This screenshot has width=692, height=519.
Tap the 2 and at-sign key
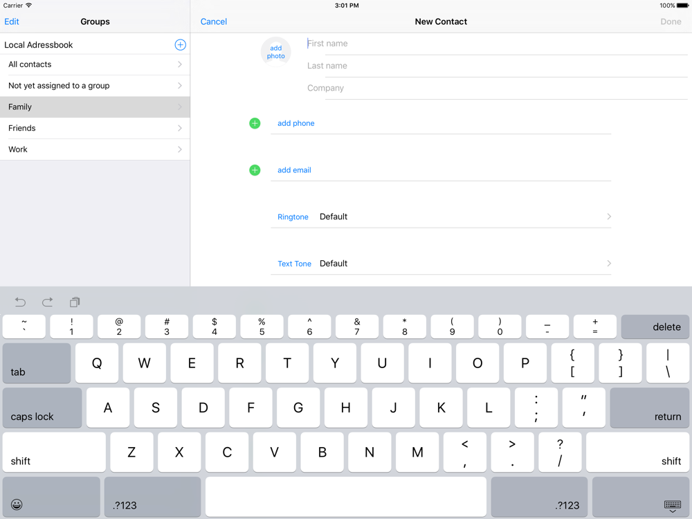click(119, 327)
